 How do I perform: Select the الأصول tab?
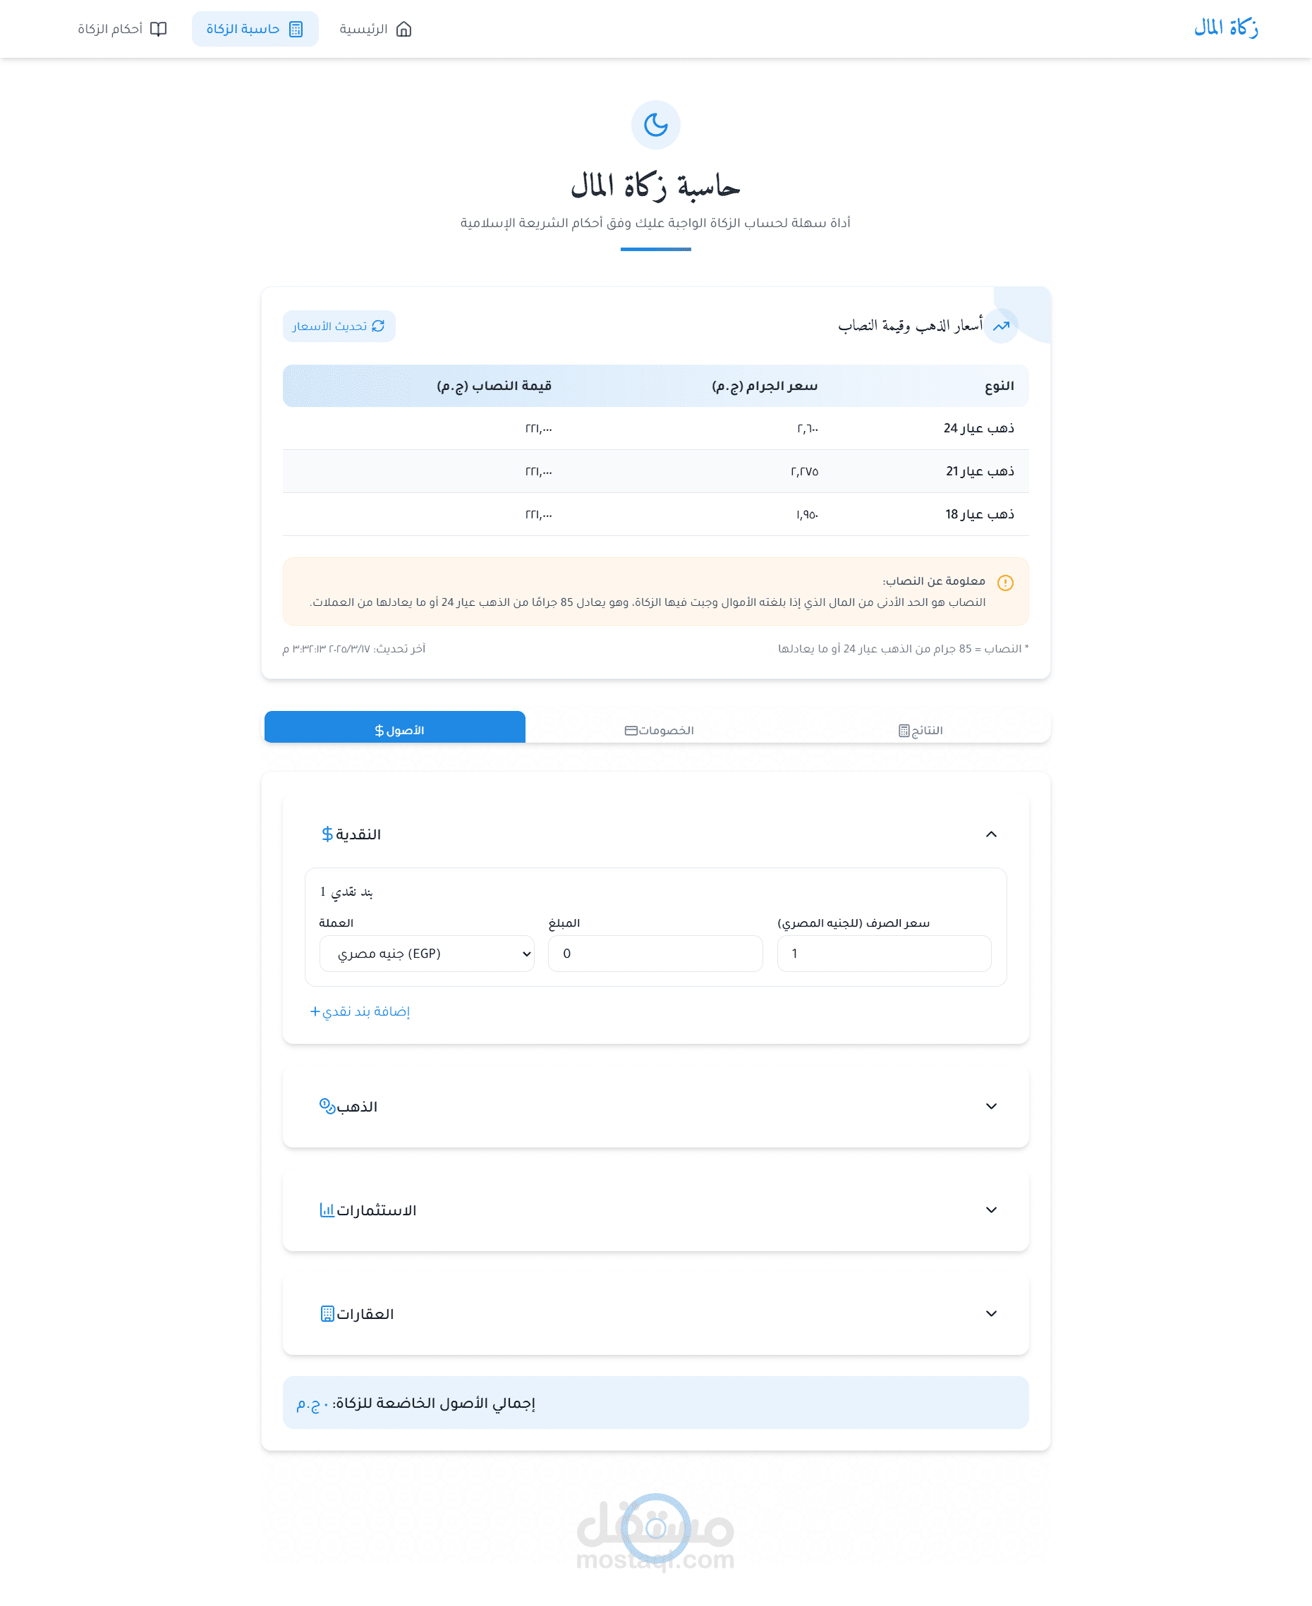tap(395, 729)
